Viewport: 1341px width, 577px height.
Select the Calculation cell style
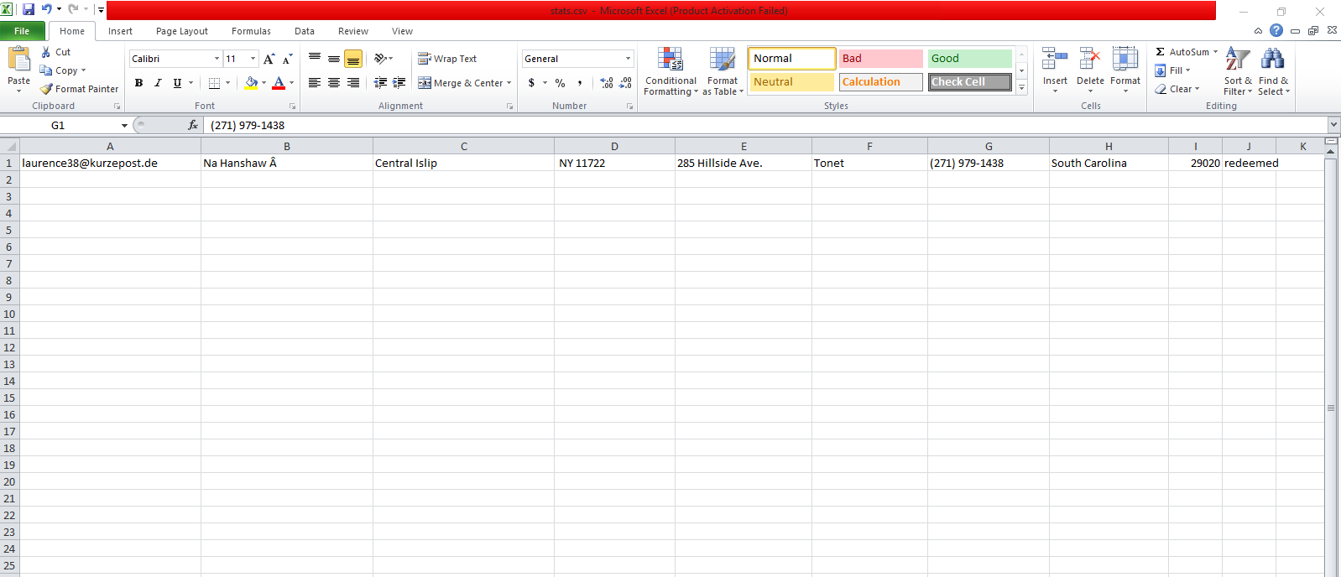tap(880, 82)
